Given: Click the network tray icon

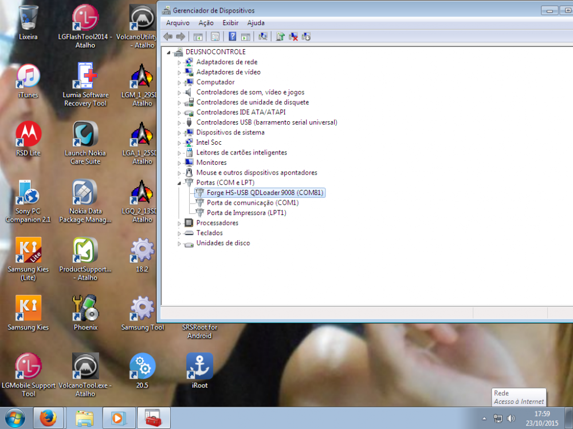Looking at the screenshot, I should (498, 419).
